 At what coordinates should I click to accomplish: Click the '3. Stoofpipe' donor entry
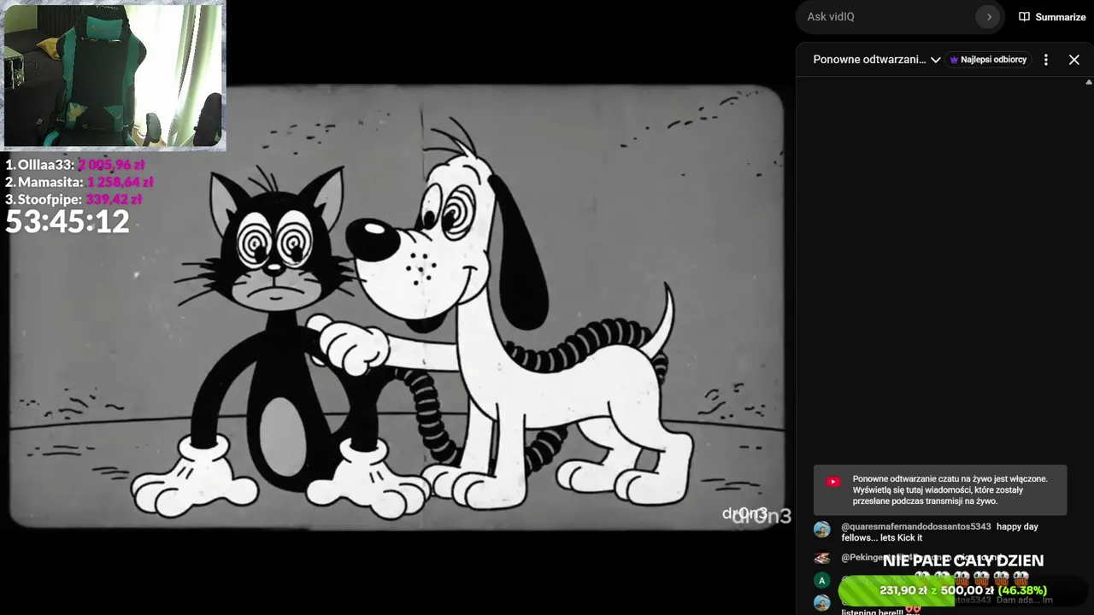click(x=74, y=199)
